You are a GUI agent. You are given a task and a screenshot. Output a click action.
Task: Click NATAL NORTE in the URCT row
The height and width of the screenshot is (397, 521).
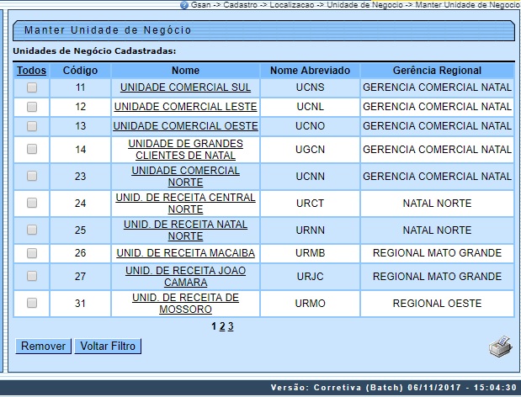pyautogui.click(x=437, y=204)
